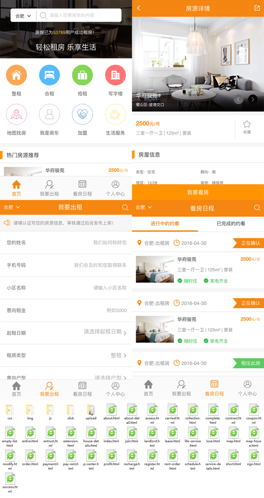Tap the back arrow on 房源详情 page

(139, 8)
